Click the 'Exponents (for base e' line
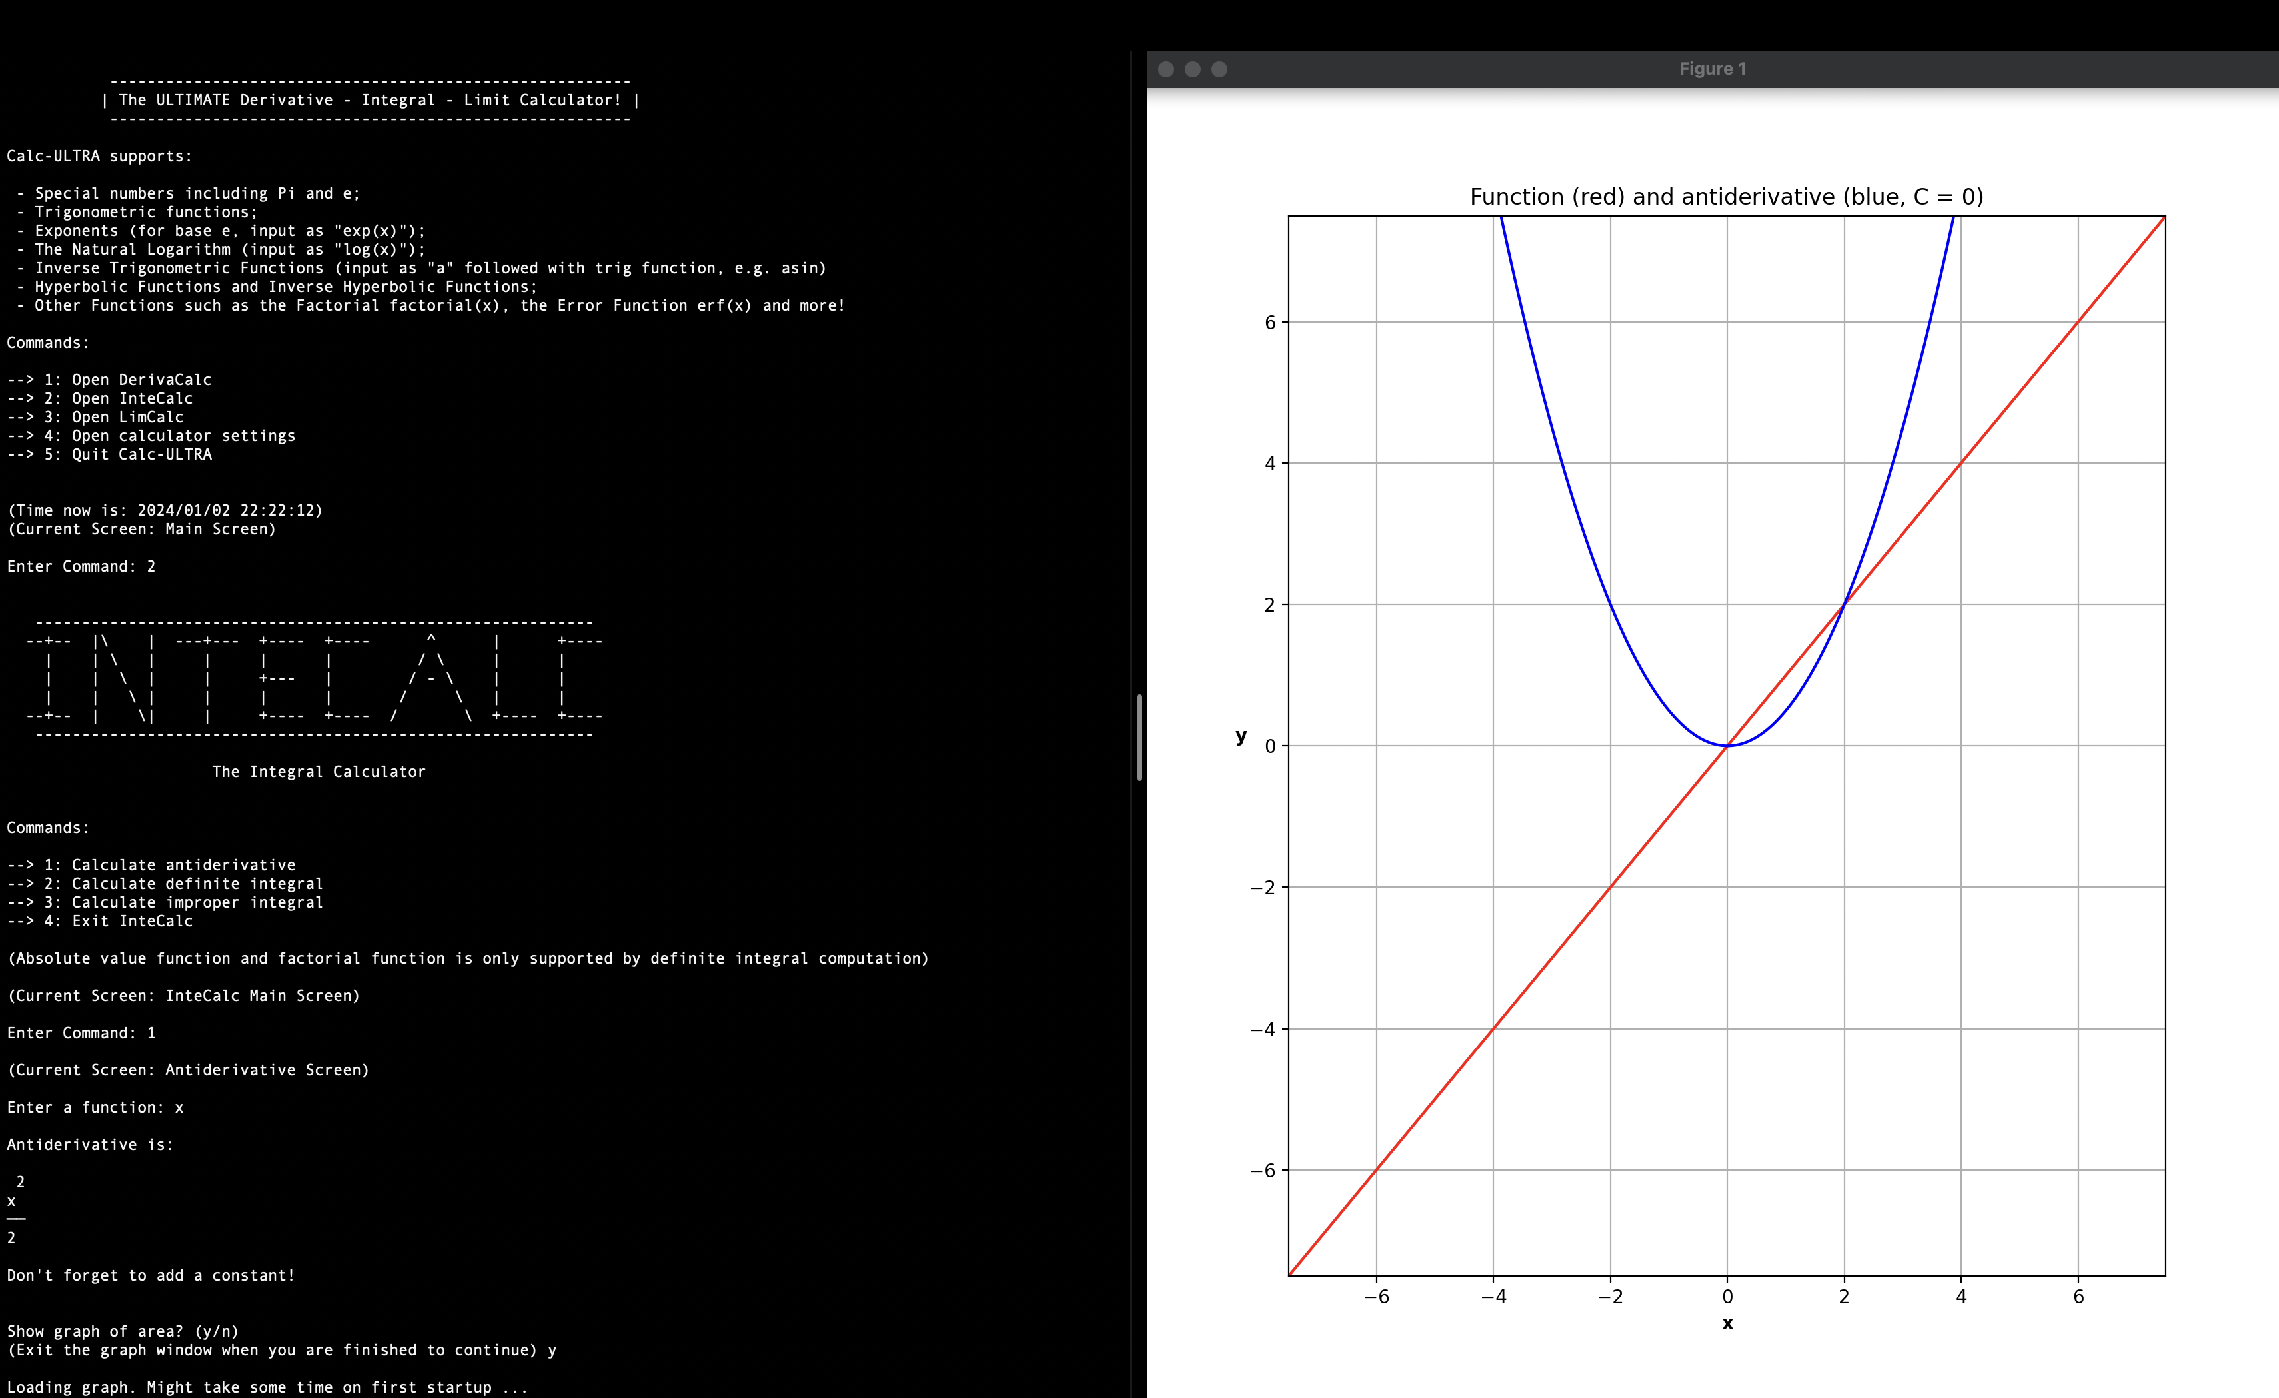The width and height of the screenshot is (2279, 1398). (221, 231)
